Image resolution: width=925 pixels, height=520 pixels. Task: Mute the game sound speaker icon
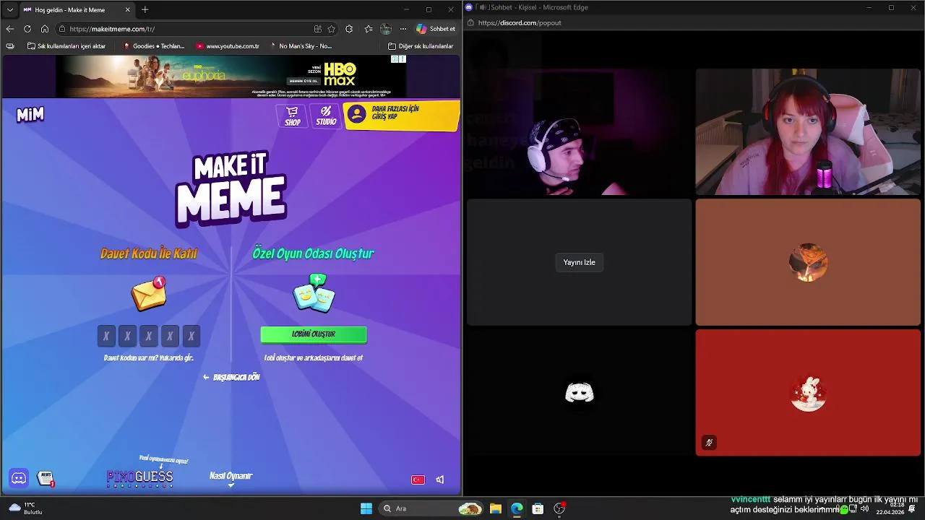439,480
